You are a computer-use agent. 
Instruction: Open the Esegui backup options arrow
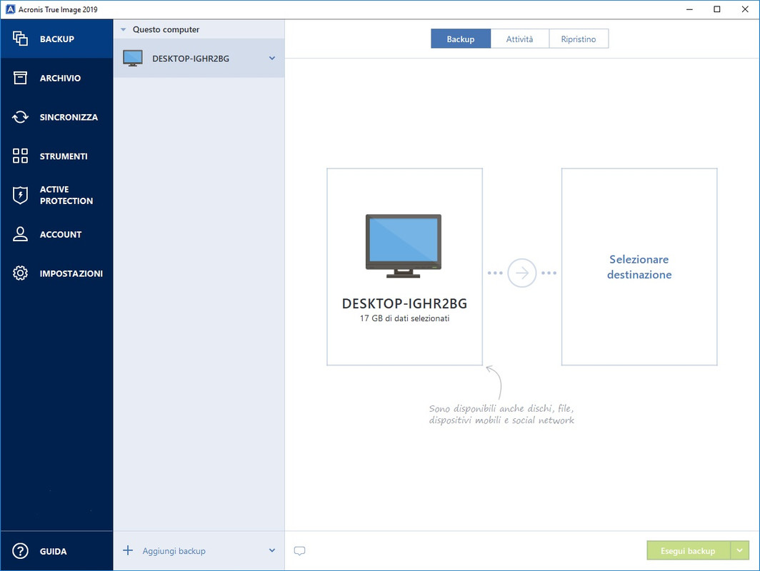(x=740, y=551)
